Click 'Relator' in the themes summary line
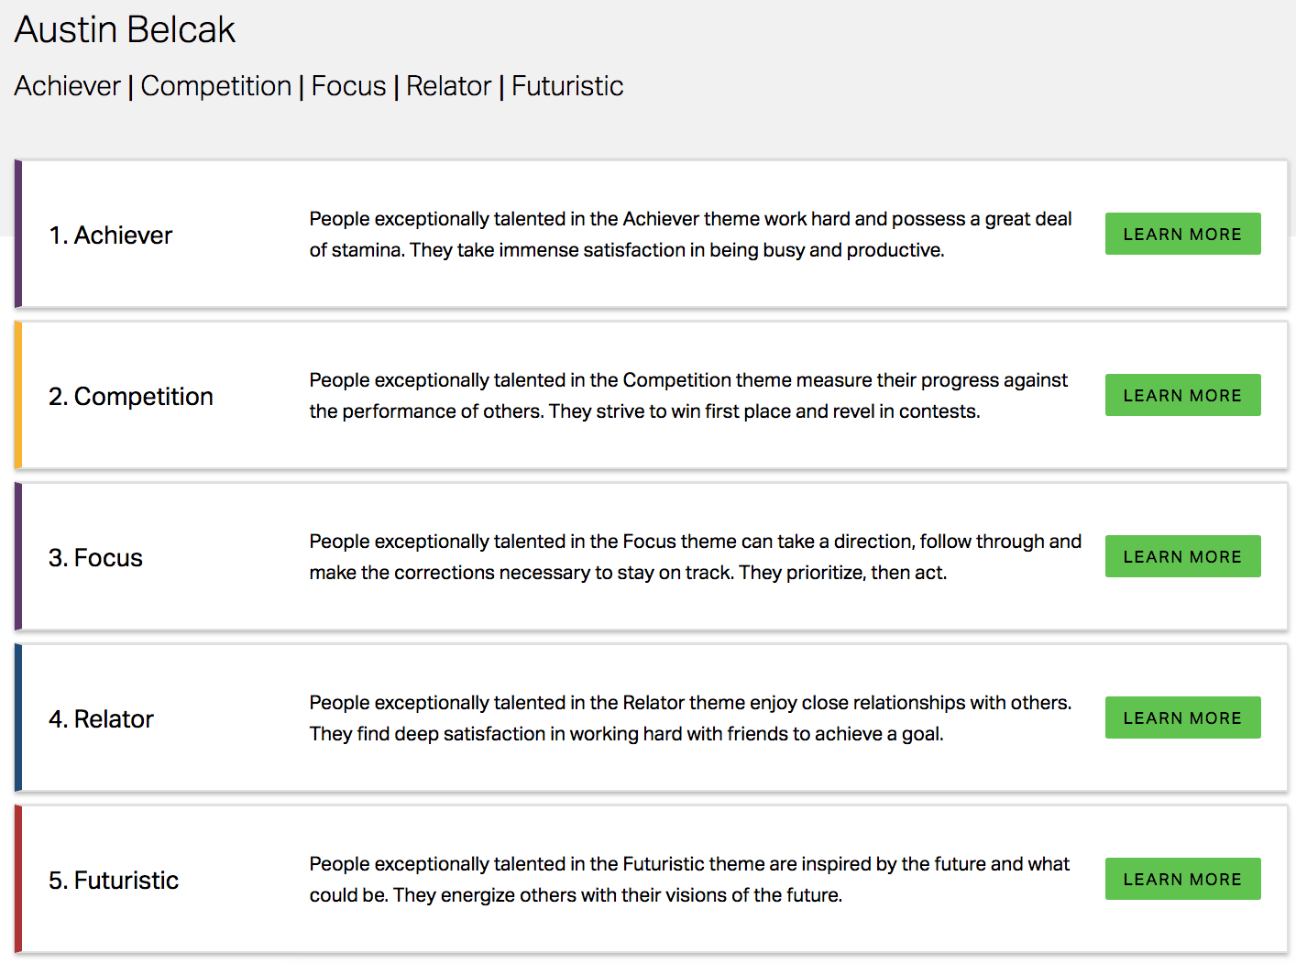 449,86
